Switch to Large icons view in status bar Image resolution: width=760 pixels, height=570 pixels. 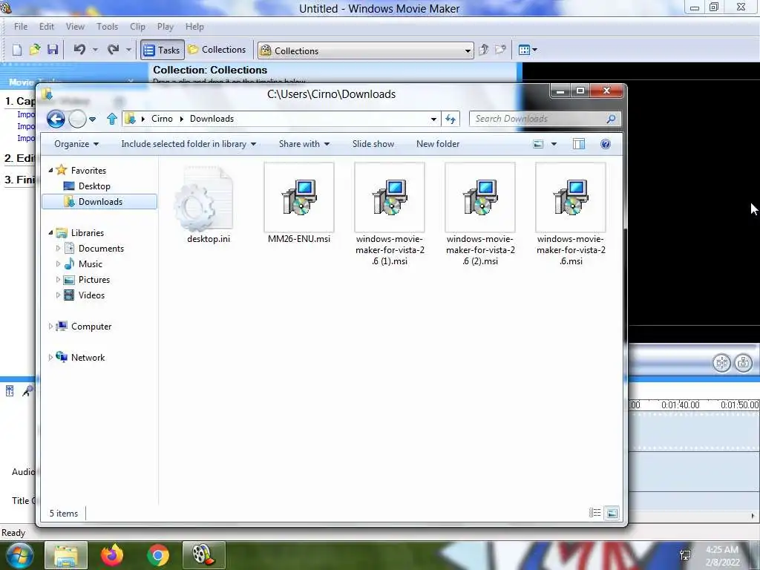click(x=612, y=513)
